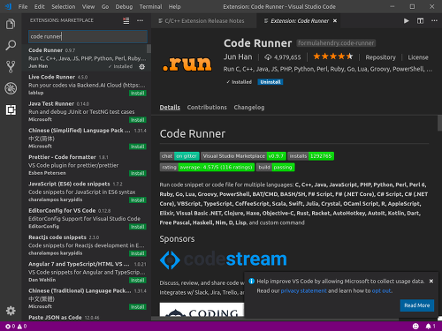The image size is (442, 331).
Task: Open the Go menu
Action: coord(105,6)
